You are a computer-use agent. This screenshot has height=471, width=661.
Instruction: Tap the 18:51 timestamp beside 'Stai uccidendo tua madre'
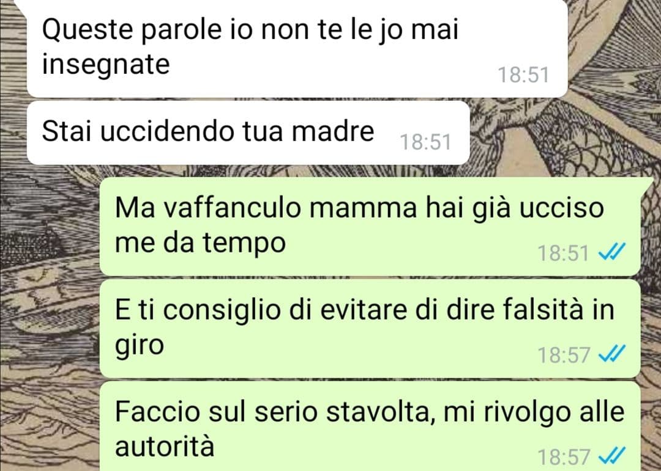[x=425, y=142]
